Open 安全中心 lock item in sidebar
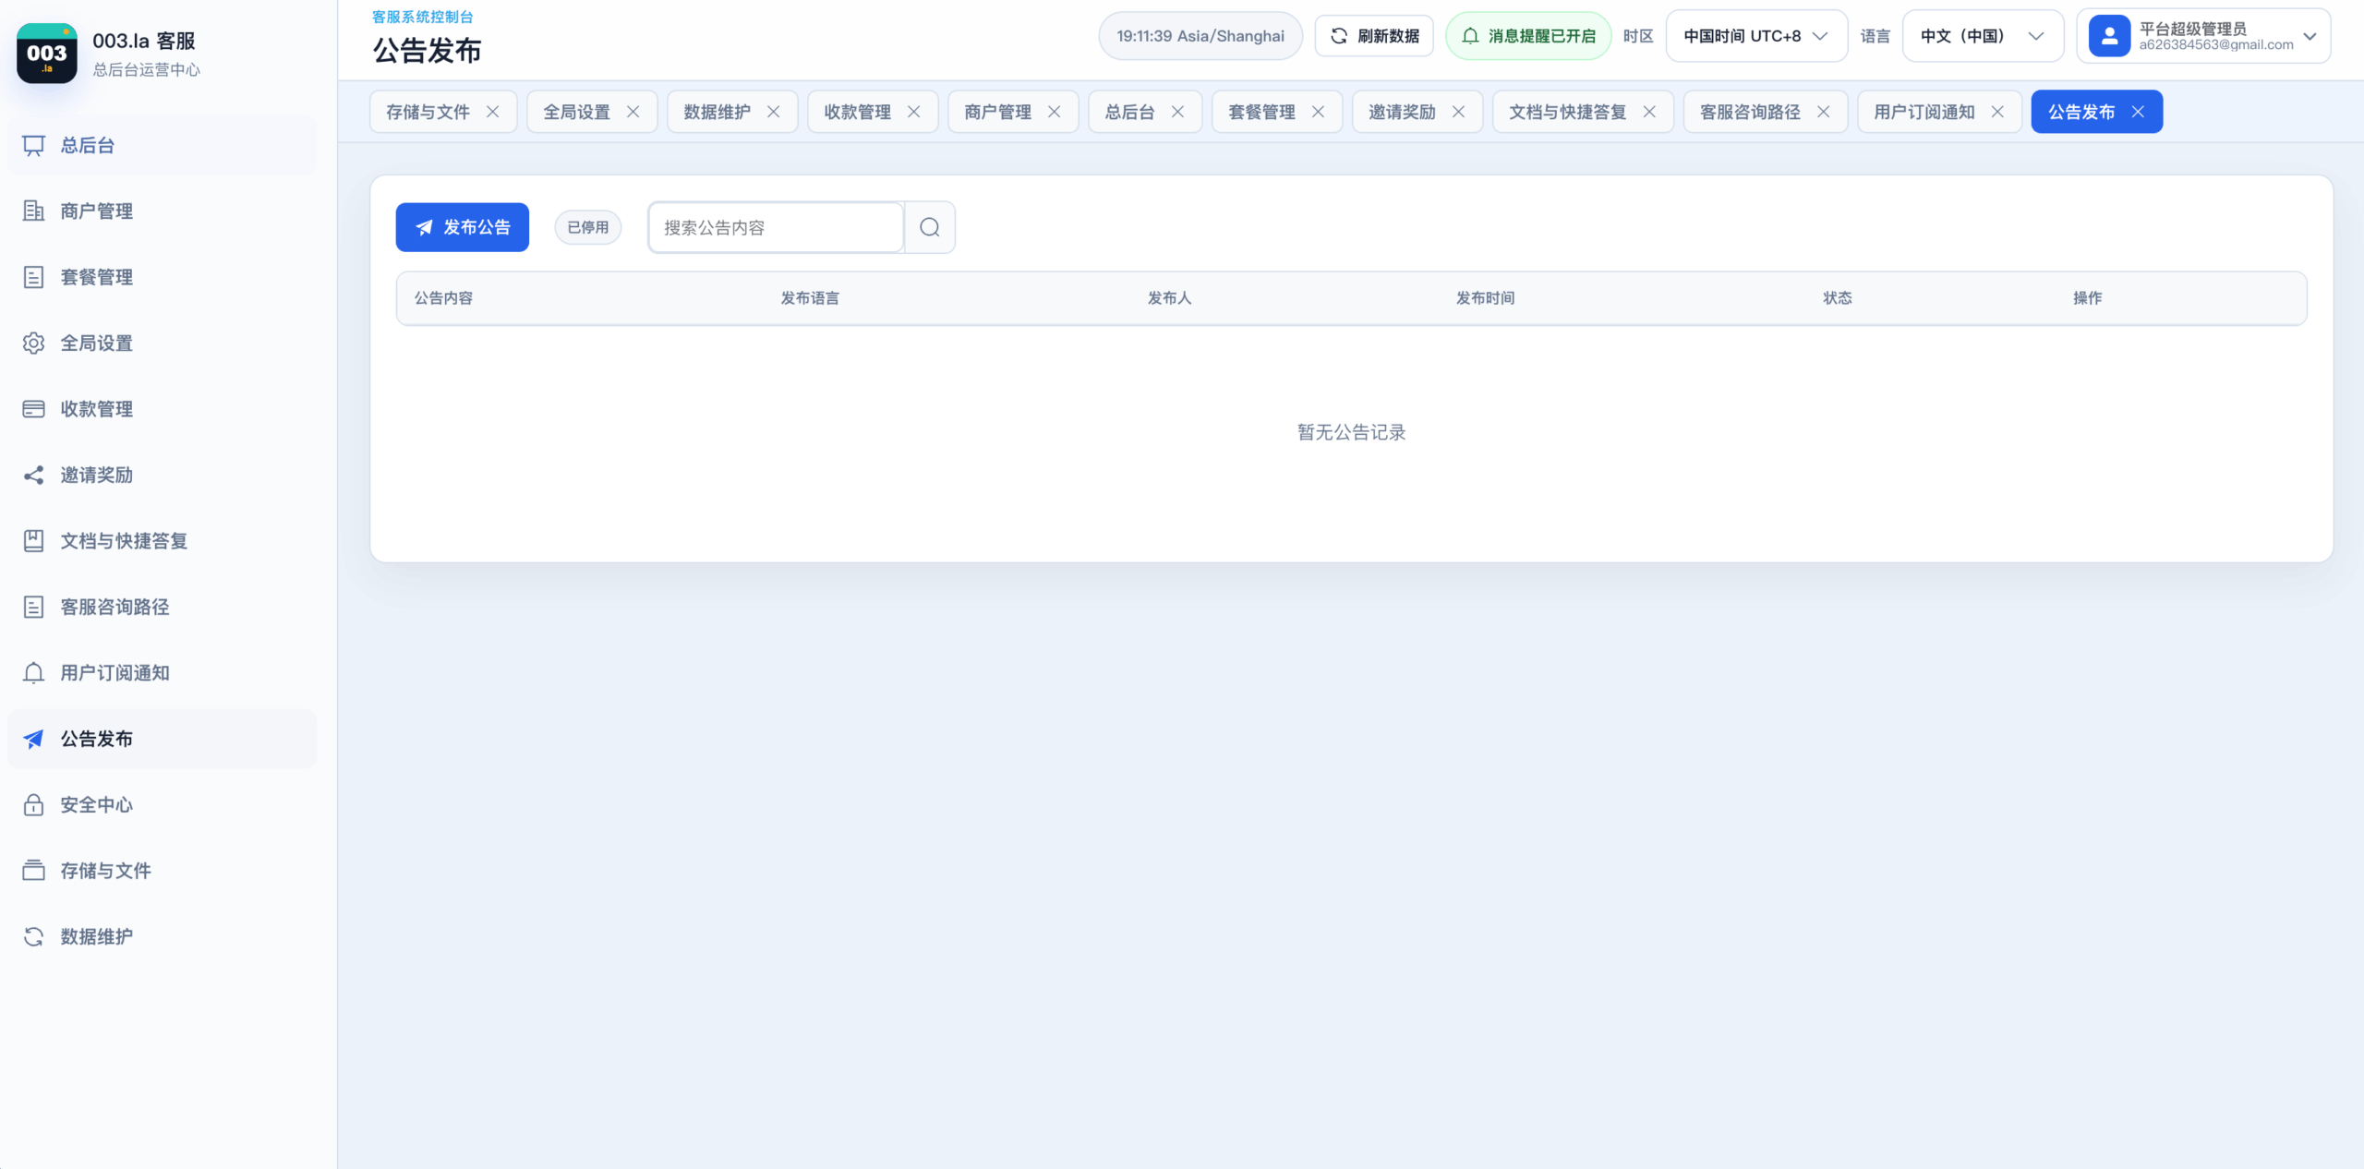 tap(162, 805)
